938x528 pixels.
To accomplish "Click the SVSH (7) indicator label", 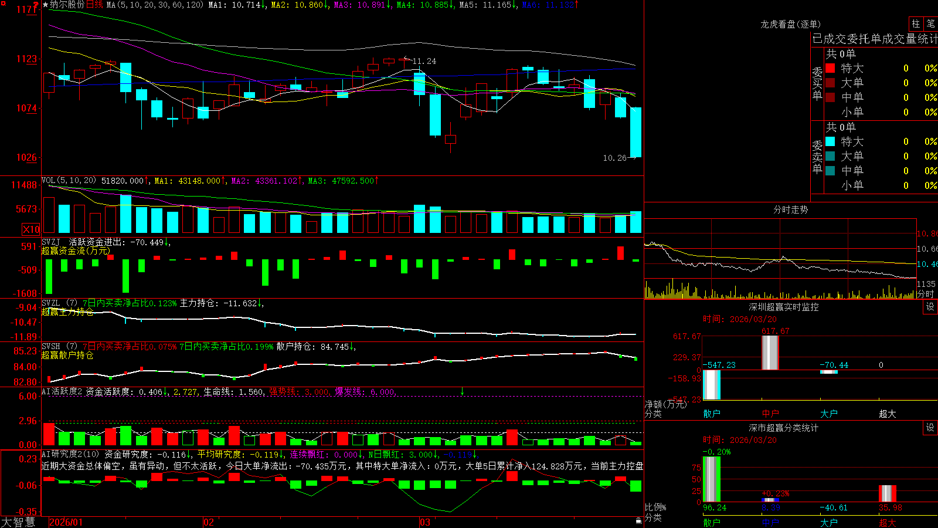I will click(x=59, y=347).
